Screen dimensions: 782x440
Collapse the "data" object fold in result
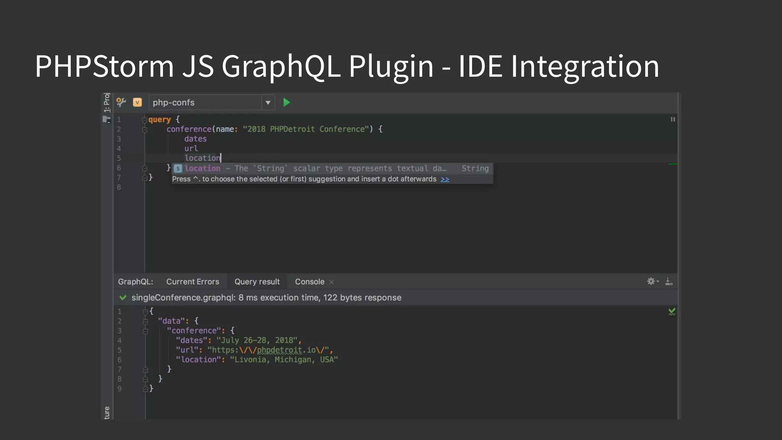145,322
